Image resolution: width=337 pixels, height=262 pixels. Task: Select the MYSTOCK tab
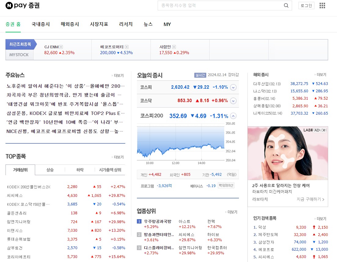[19, 55]
